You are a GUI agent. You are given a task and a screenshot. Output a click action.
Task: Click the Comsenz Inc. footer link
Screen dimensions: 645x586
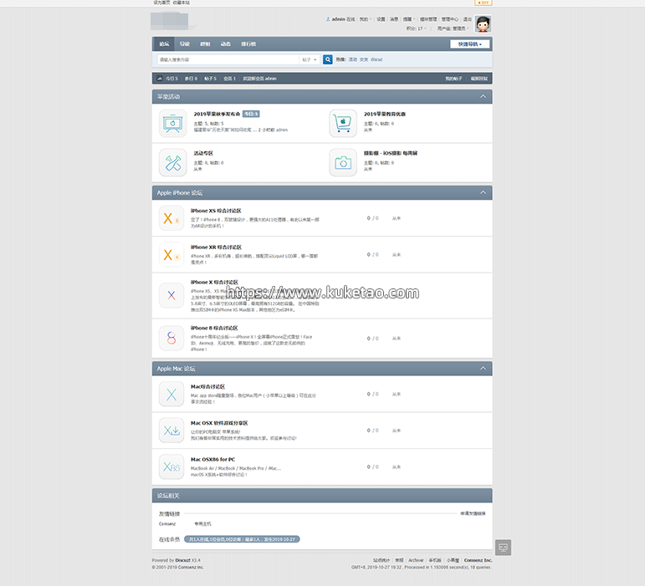[478, 560]
